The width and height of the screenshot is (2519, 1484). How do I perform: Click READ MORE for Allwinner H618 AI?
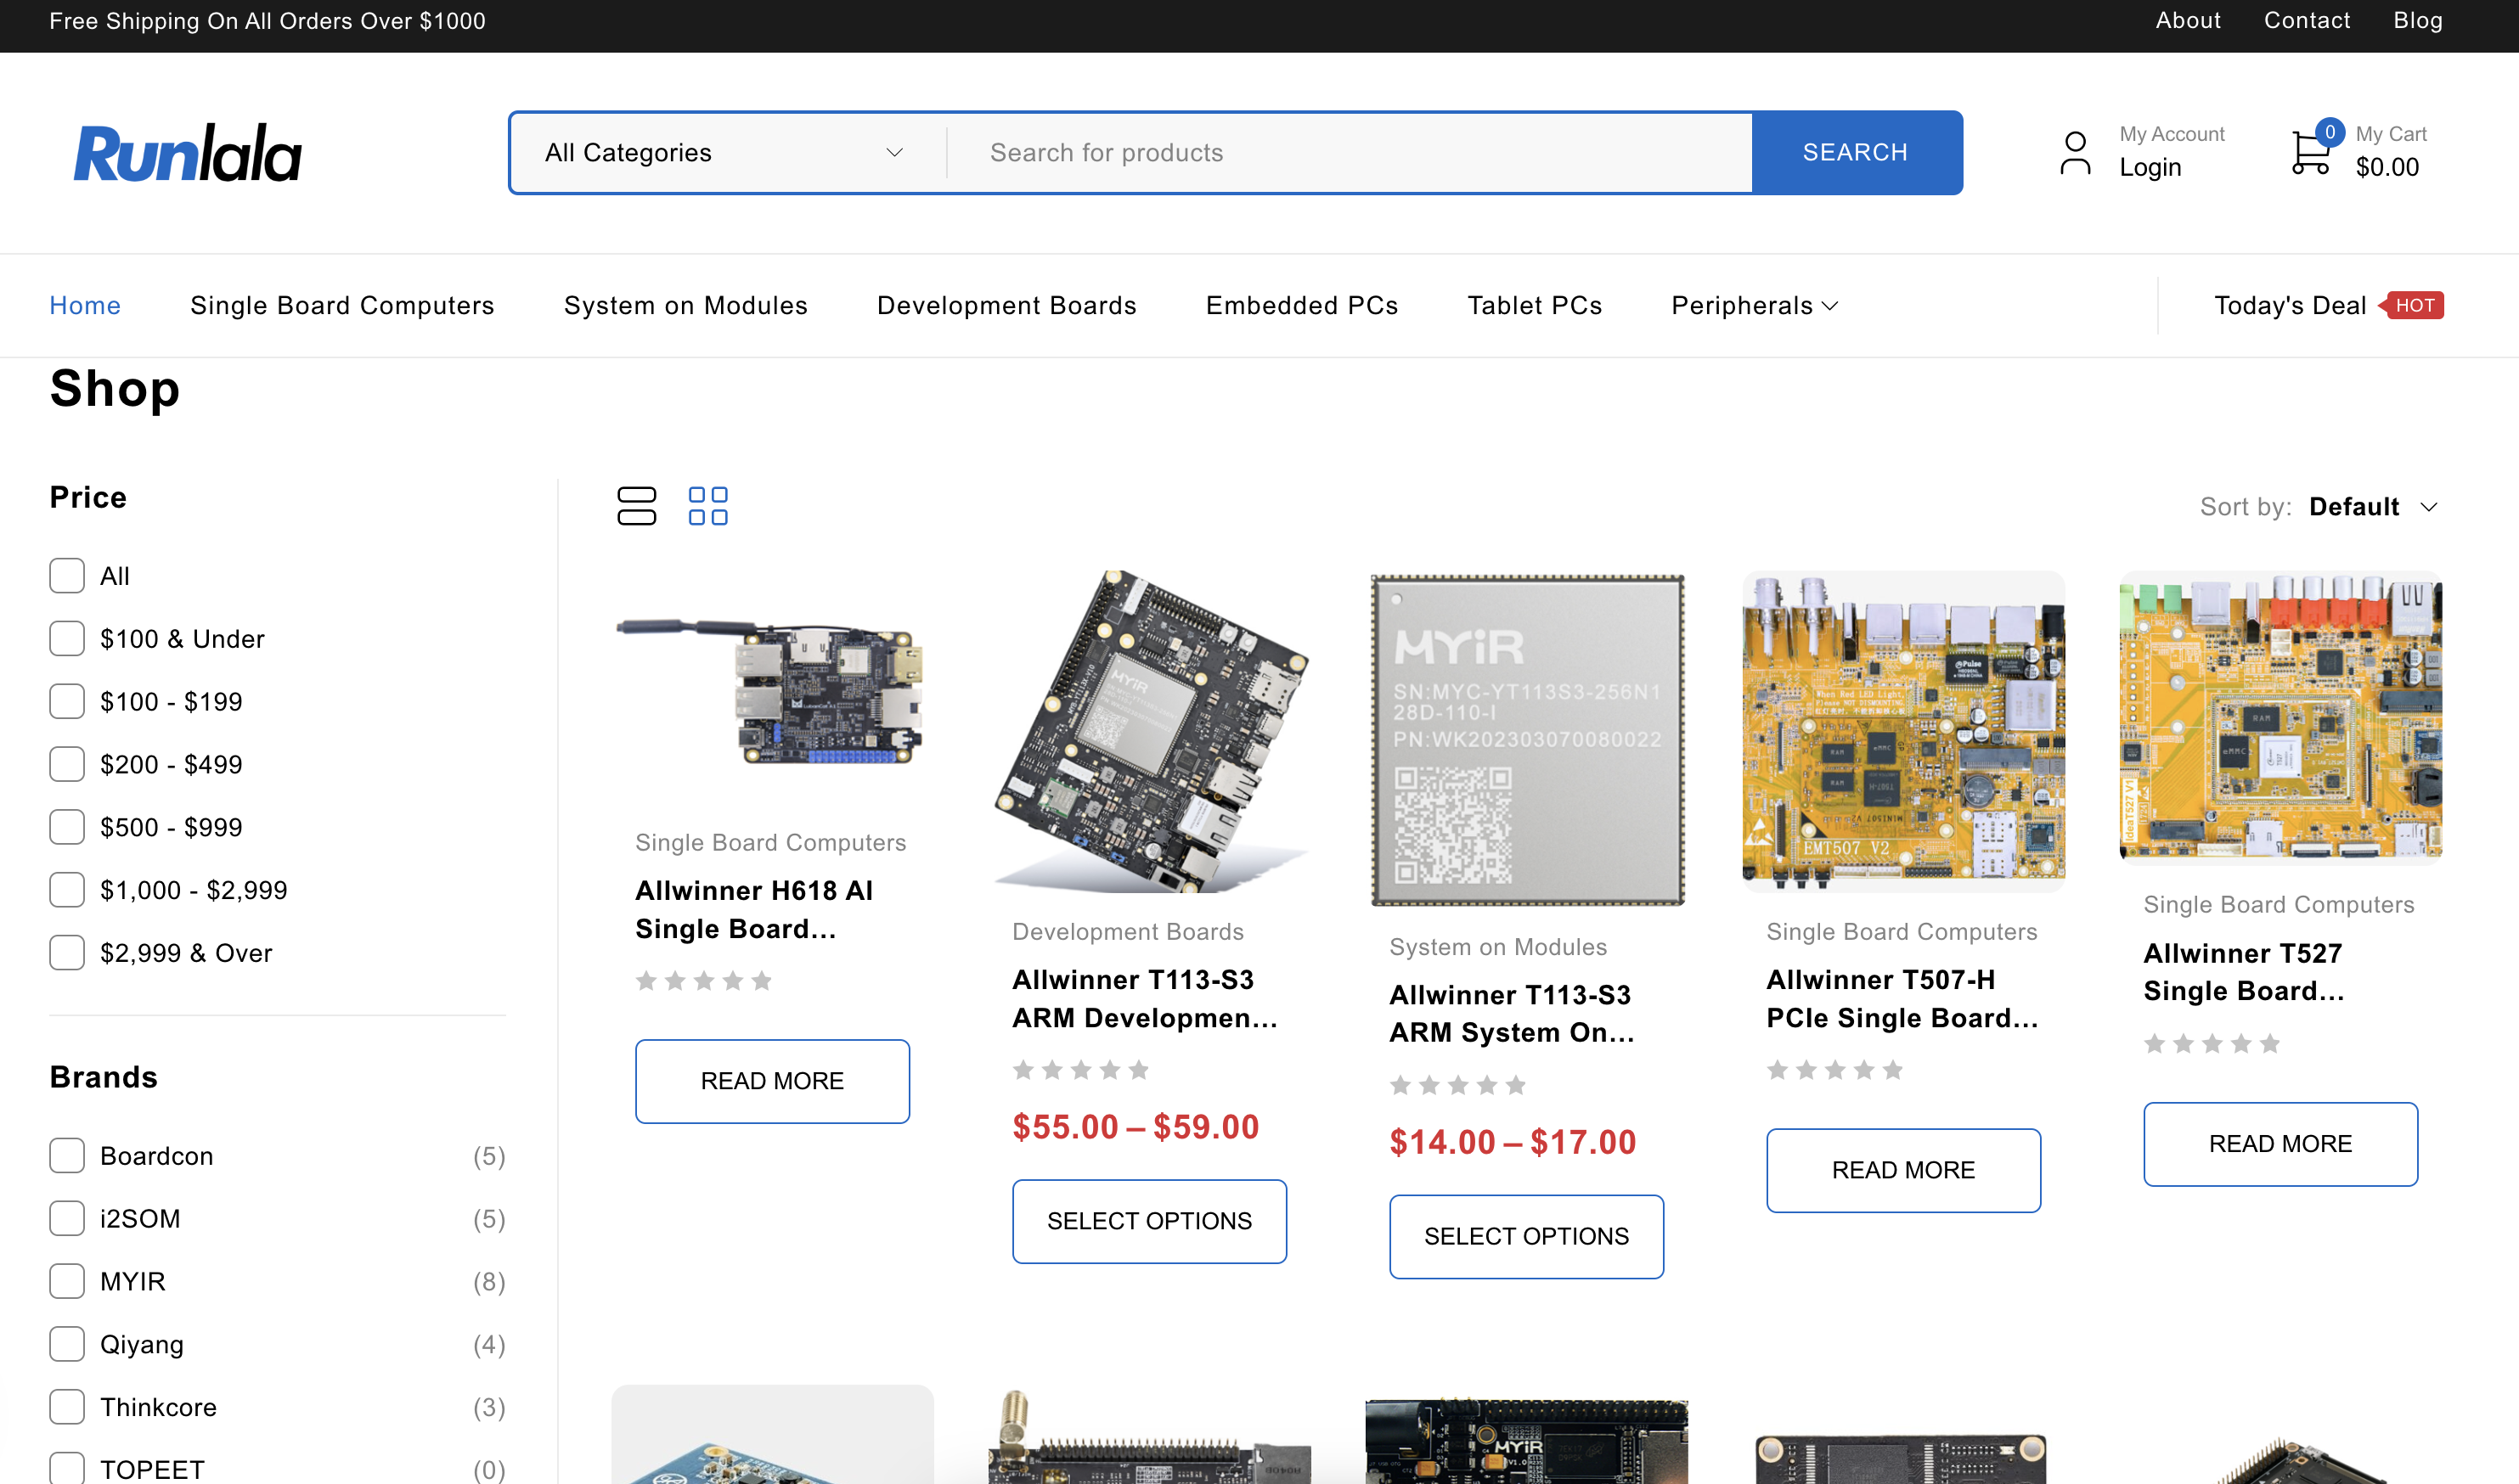pyautogui.click(x=772, y=1081)
